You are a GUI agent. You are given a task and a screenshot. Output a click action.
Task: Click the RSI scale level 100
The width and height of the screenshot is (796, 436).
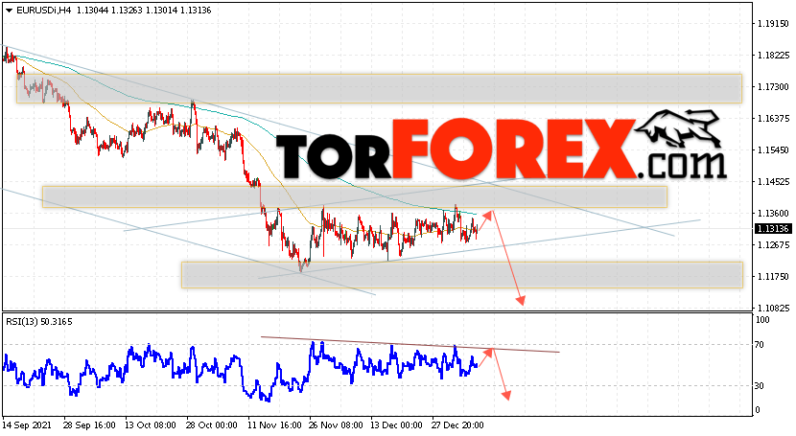coord(762,320)
